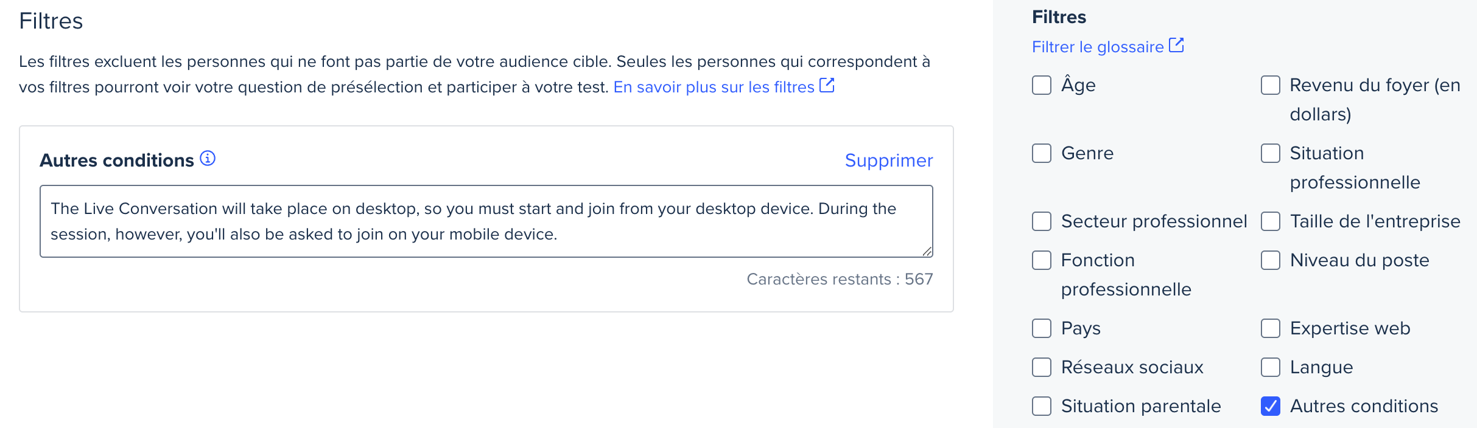Select the Langue filter checkbox
1477x428 pixels.
click(1271, 367)
